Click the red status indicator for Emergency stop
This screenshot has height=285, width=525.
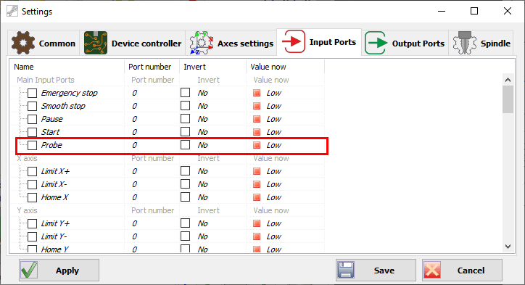pos(257,93)
